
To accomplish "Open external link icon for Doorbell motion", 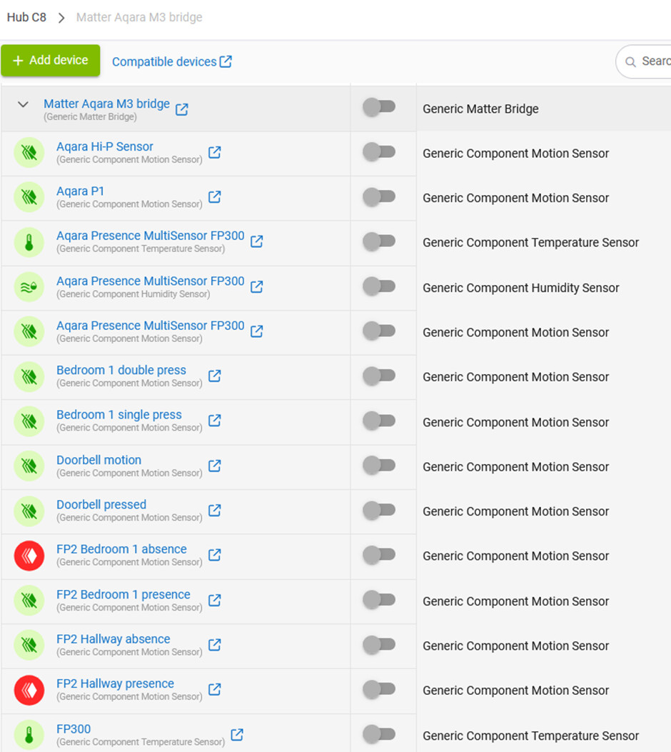I will [x=214, y=465].
